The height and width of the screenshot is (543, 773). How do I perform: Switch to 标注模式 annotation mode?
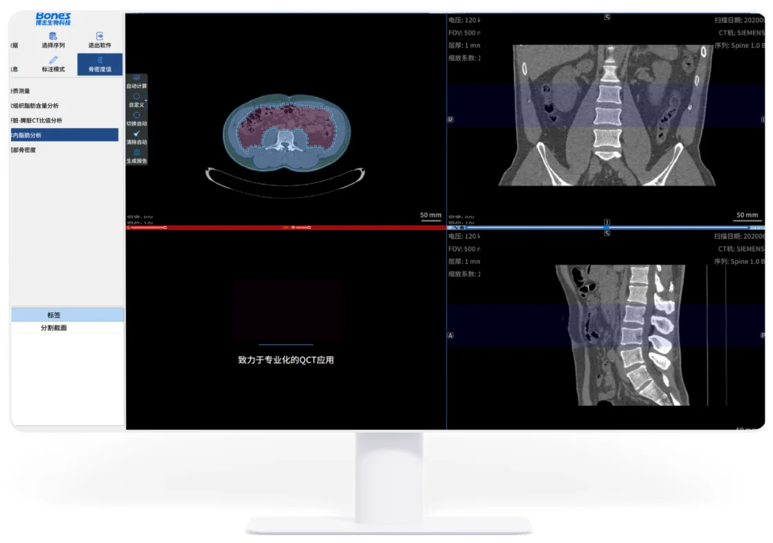click(x=53, y=60)
